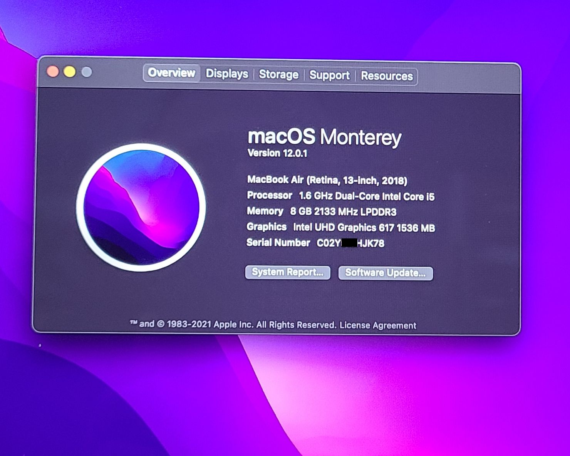Click the grayed-out zoom window button
The height and width of the screenshot is (456, 570).
tap(87, 72)
